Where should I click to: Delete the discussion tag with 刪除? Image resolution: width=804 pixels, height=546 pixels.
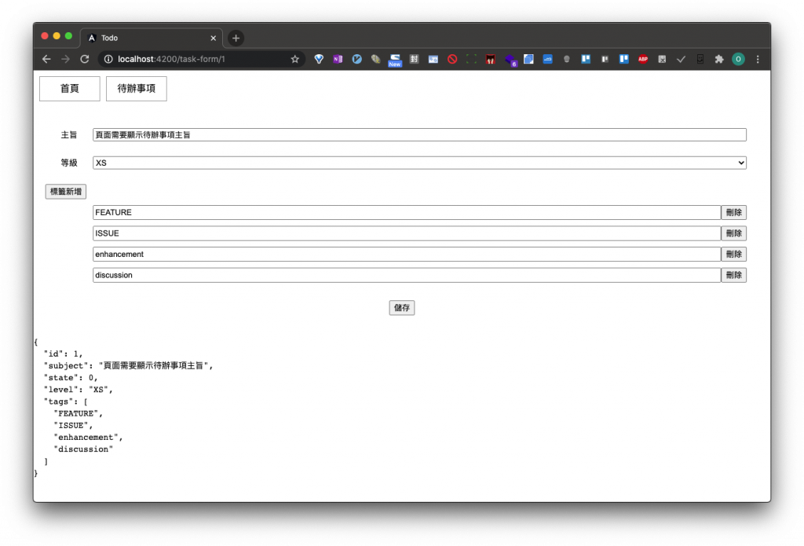coord(734,275)
